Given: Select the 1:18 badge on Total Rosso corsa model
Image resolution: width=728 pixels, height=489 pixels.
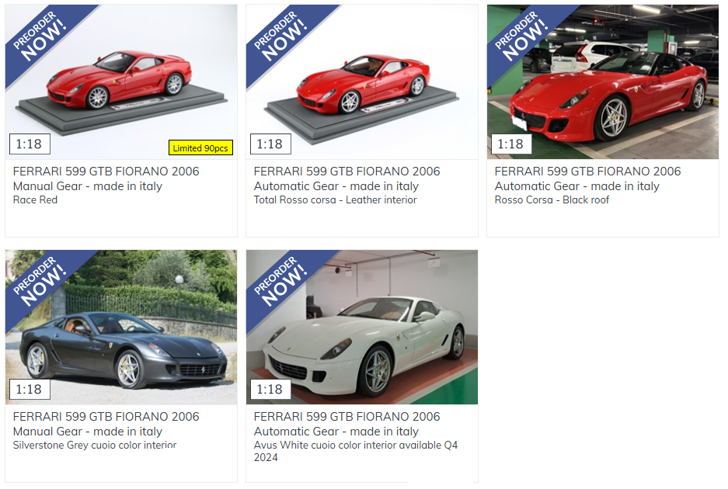Looking at the screenshot, I should pos(270,144).
